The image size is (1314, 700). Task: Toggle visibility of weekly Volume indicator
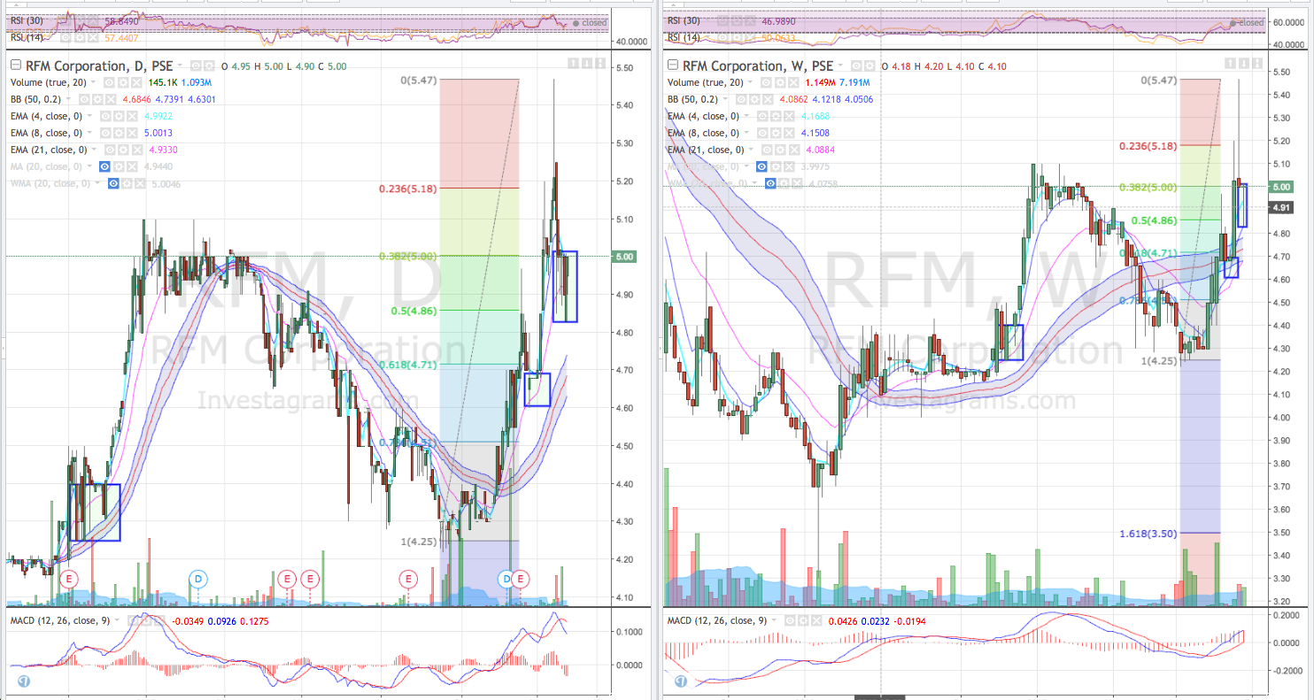pos(766,82)
